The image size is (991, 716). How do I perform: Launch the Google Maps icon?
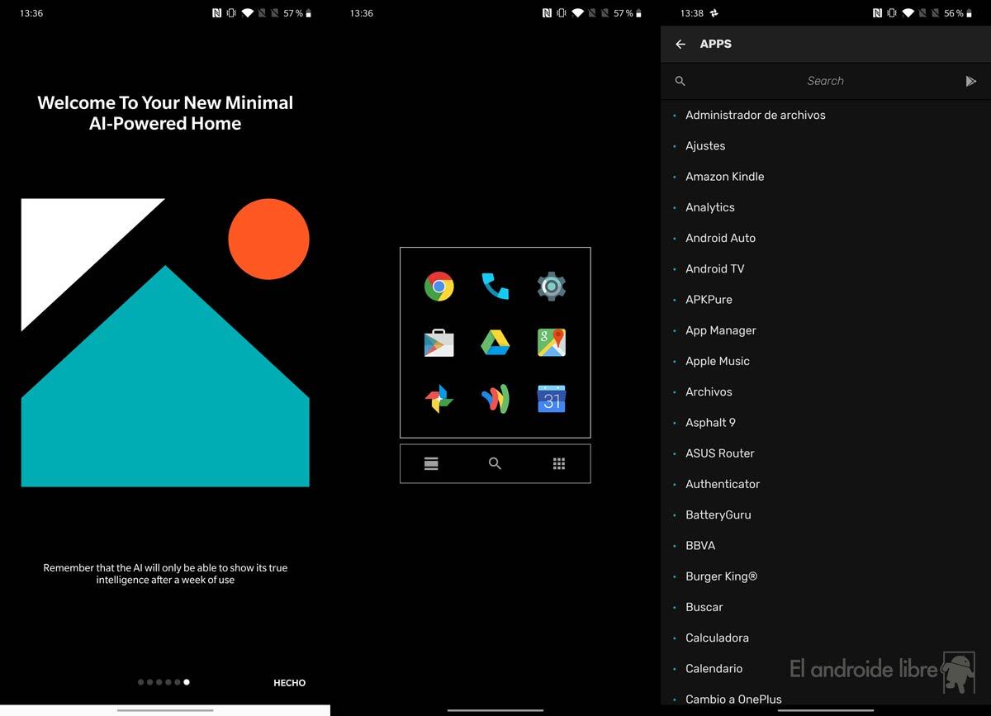551,343
